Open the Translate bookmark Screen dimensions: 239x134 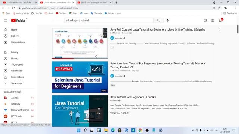click(x=96, y=13)
